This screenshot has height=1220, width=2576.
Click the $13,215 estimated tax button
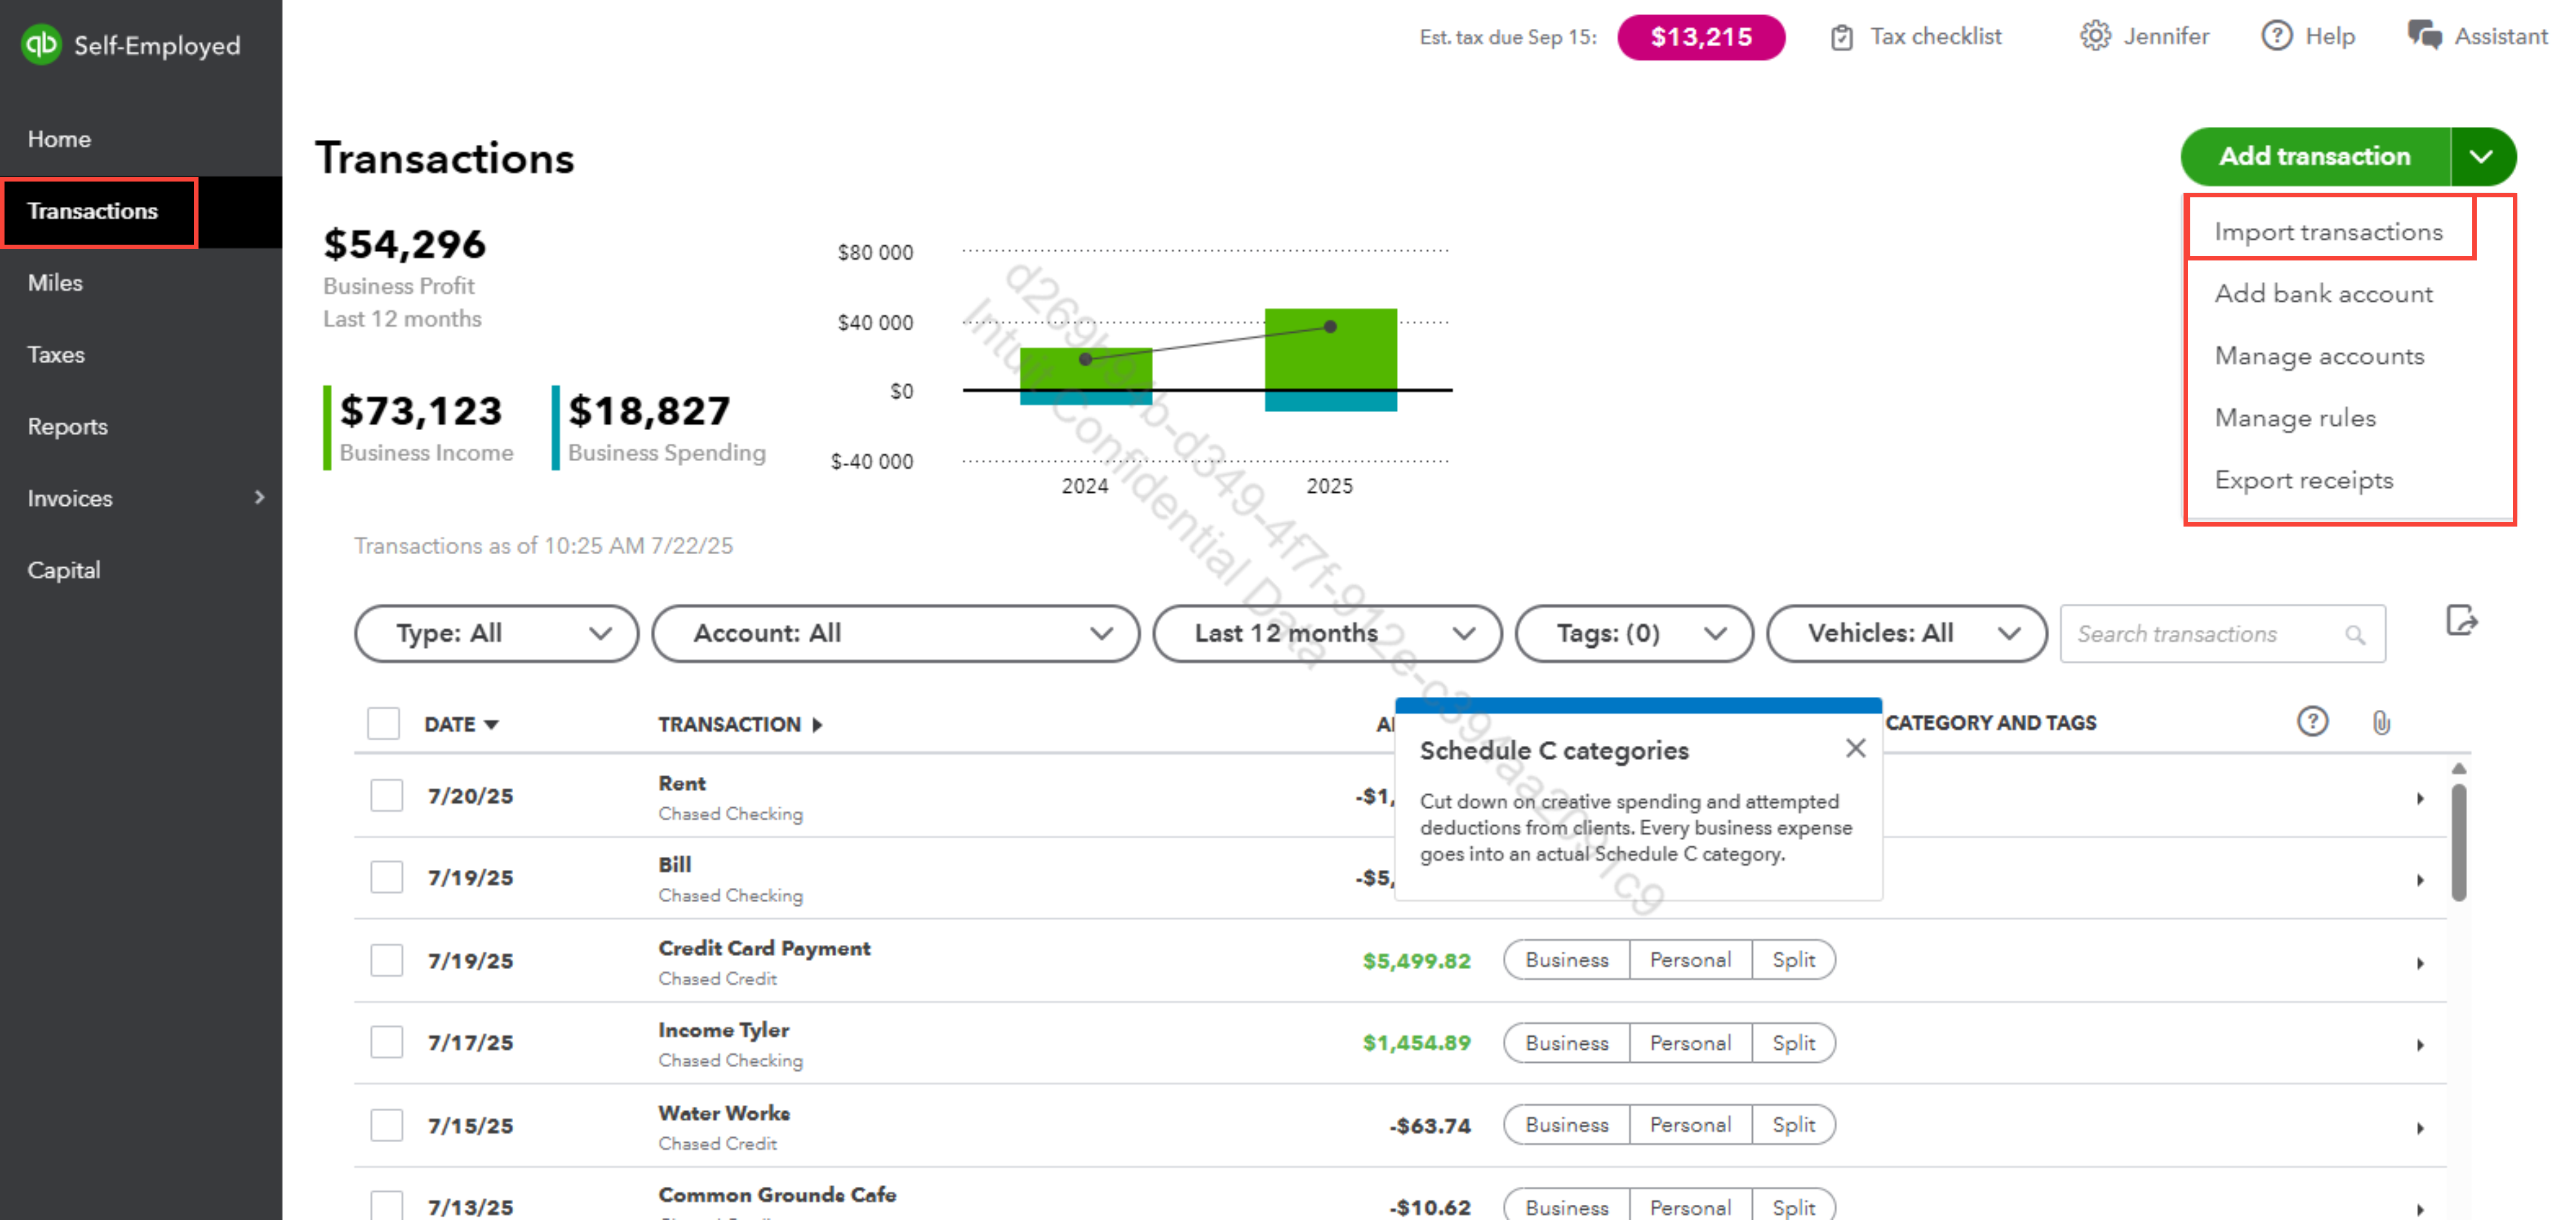(1701, 37)
